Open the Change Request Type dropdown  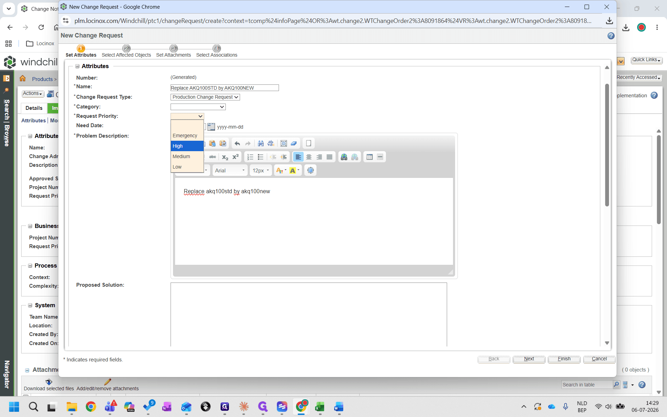point(205,97)
